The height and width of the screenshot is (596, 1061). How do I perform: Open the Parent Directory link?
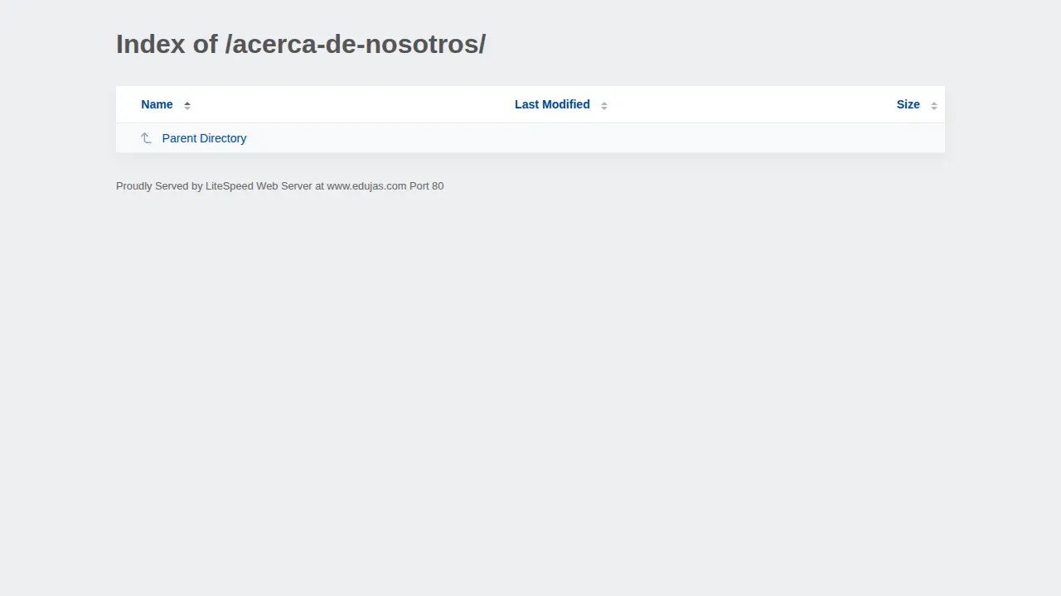(204, 138)
